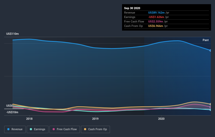Click the US$2.559m free cash flow value
Screen dimensions: 215x137
tap(156, 21)
